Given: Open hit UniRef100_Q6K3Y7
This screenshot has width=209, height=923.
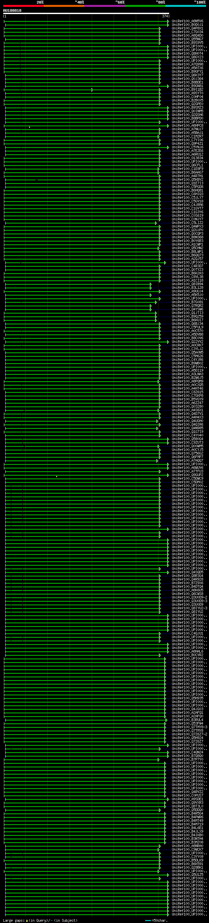Looking at the screenshot, I should point(187,75).
